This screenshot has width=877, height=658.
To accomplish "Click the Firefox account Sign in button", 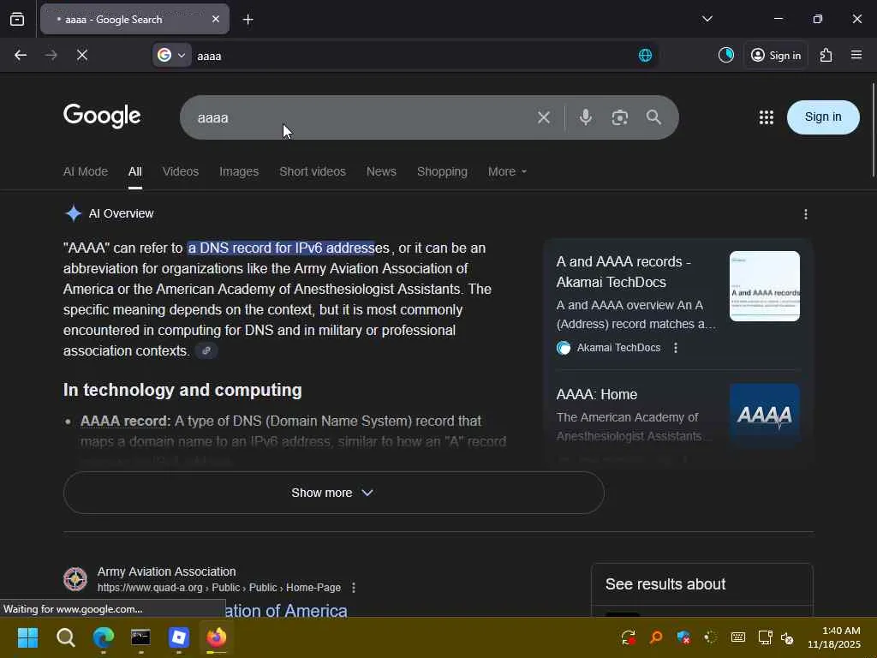I will [776, 56].
